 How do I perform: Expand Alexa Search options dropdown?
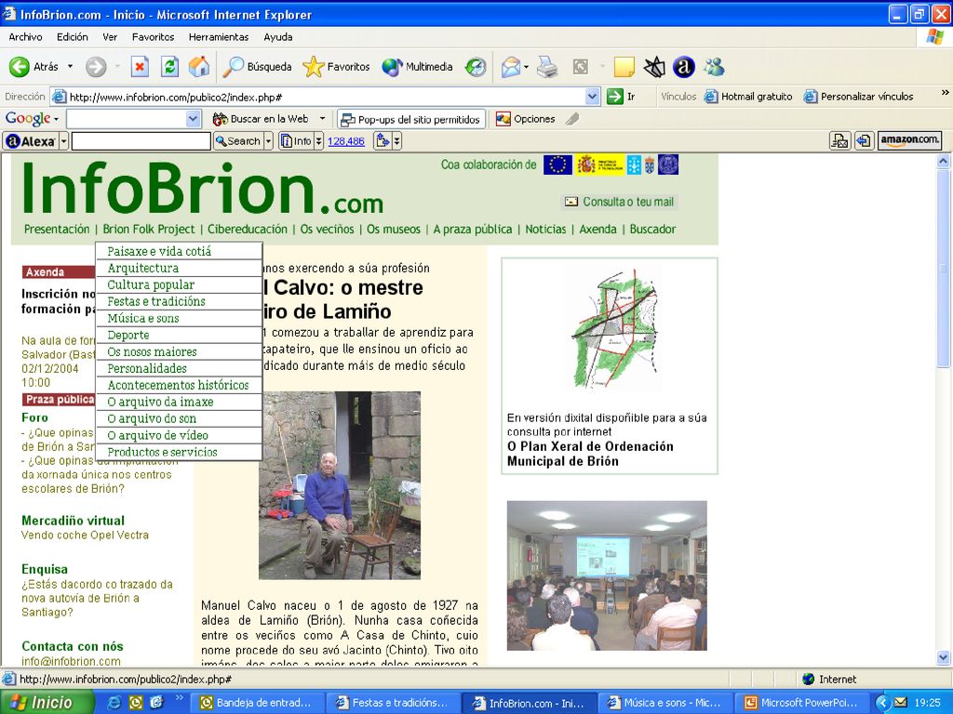[269, 141]
